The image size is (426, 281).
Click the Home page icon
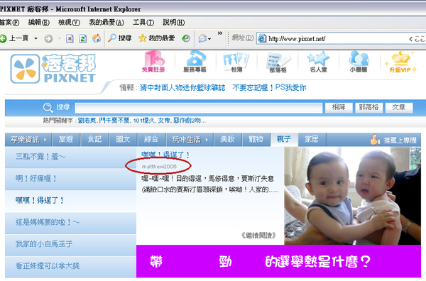pyautogui.click(x=96, y=38)
